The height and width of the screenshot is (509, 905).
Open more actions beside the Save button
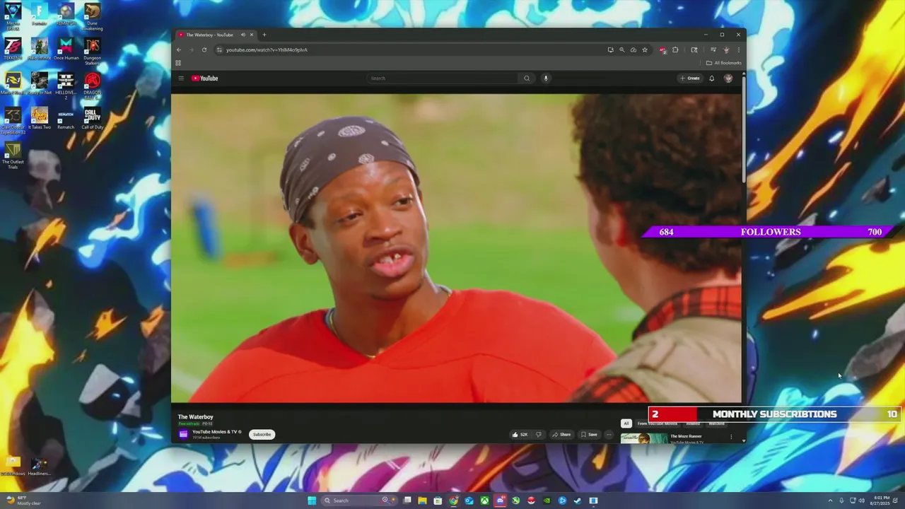(x=609, y=435)
